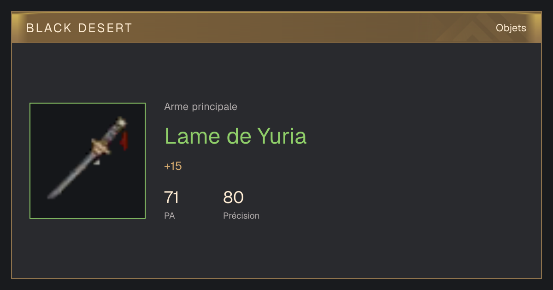Image resolution: width=553 pixels, height=290 pixels.
Task: Click the red tassel on the sword
Action: (x=124, y=140)
